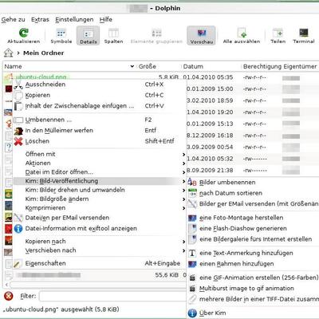
Task: Choose Ausschneiden from context menu
Action: [x=100, y=85]
